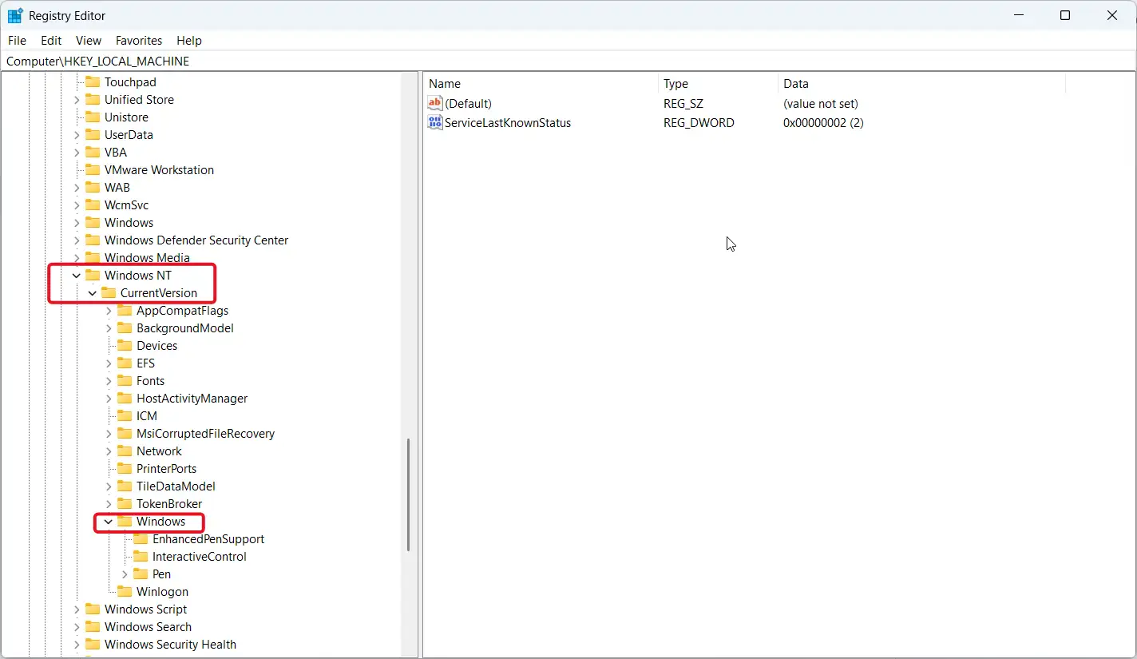Screen dimensions: 1137x659
Task: Collapse the CurrentVersion key
Action: [x=93, y=293]
